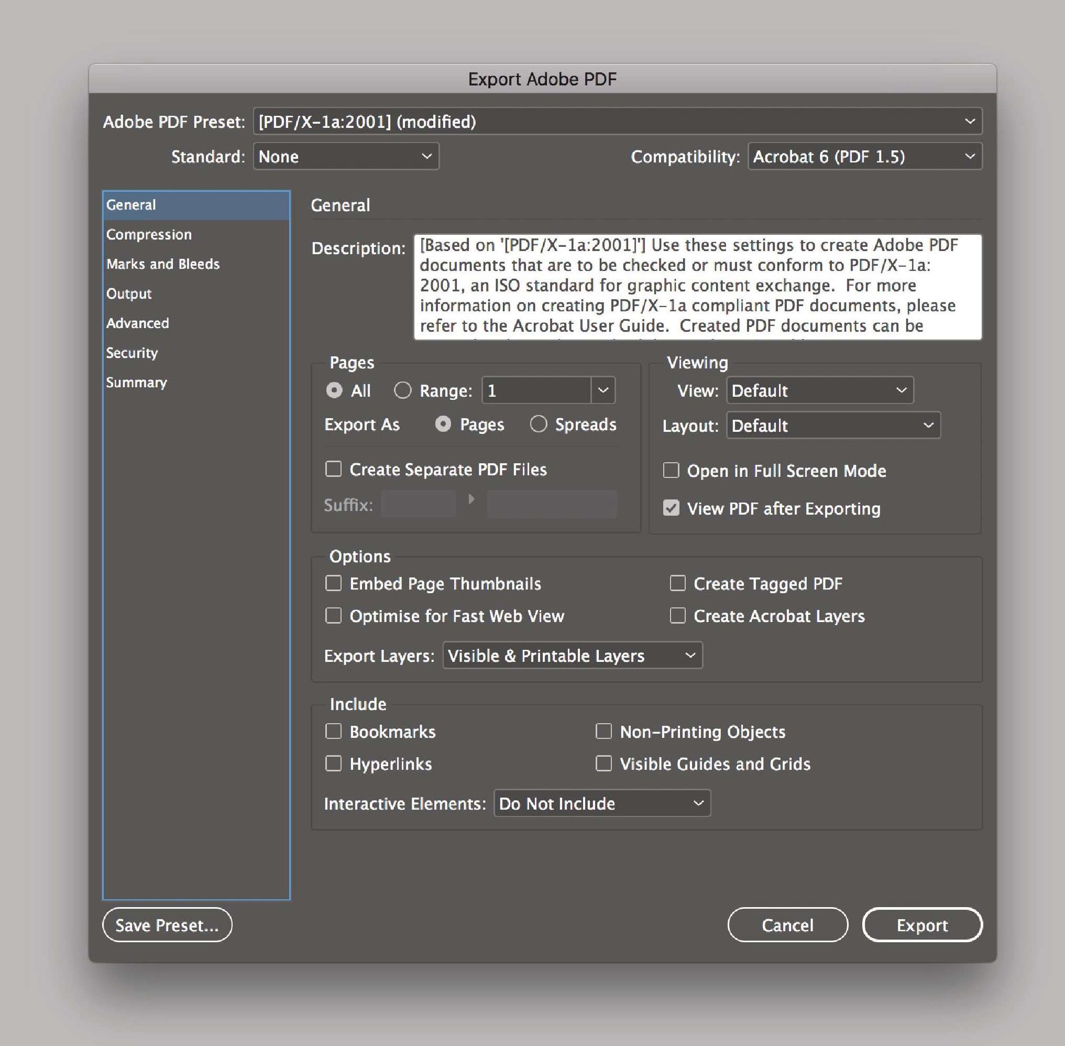1065x1046 pixels.
Task: Click the Save Preset button
Action: coord(167,924)
